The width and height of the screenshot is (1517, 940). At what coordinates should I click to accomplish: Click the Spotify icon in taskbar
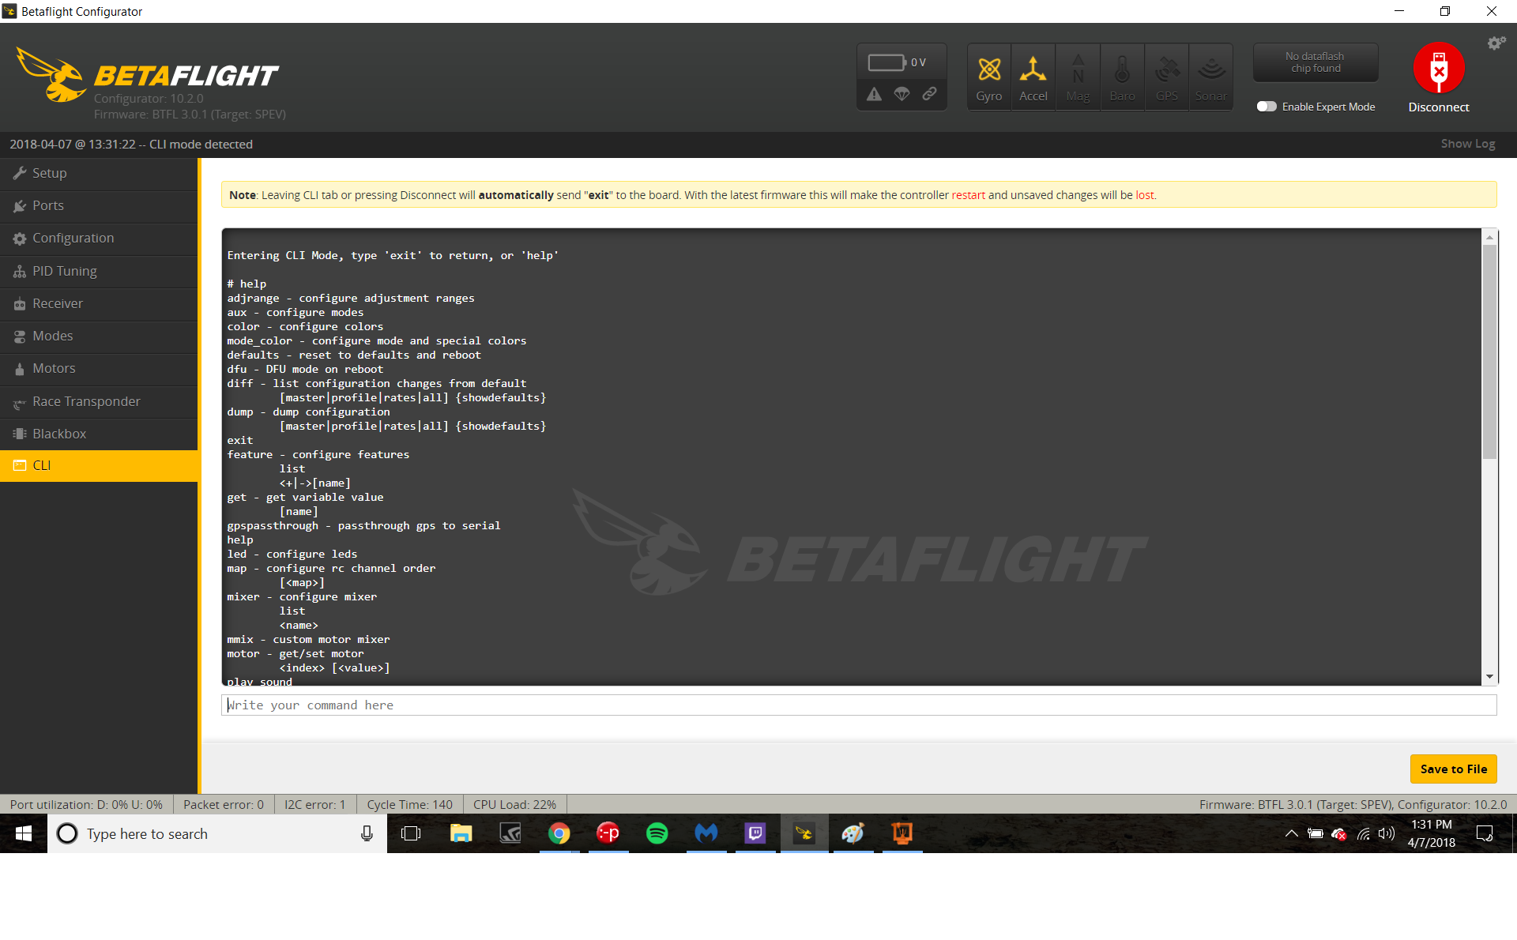(x=659, y=833)
